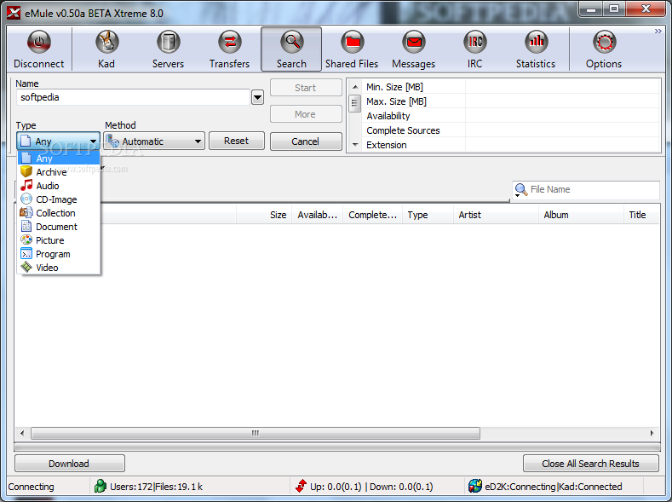
Task: Click the More results button
Action: tap(306, 114)
